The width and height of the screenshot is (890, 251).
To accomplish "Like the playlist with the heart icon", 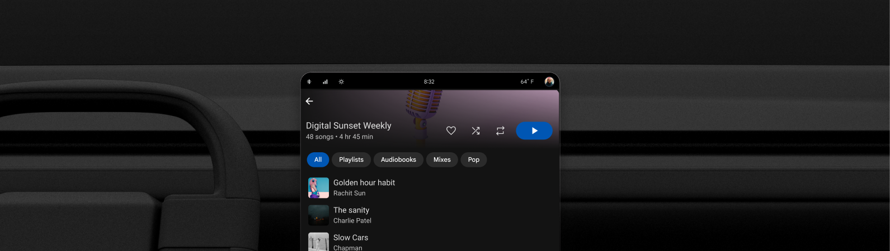I will coord(451,131).
